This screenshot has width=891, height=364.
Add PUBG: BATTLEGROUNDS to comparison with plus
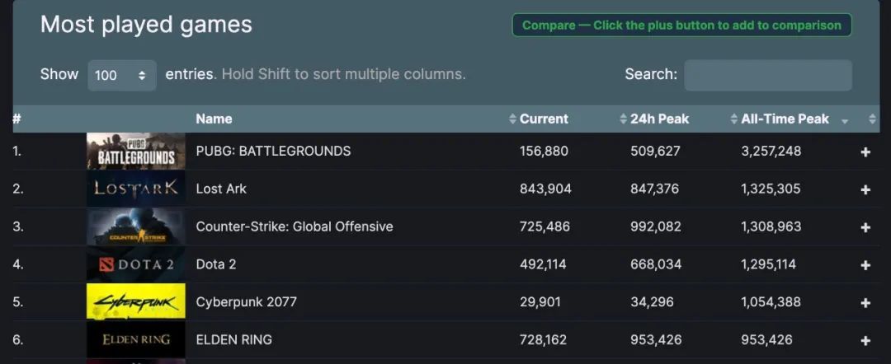[x=865, y=152]
